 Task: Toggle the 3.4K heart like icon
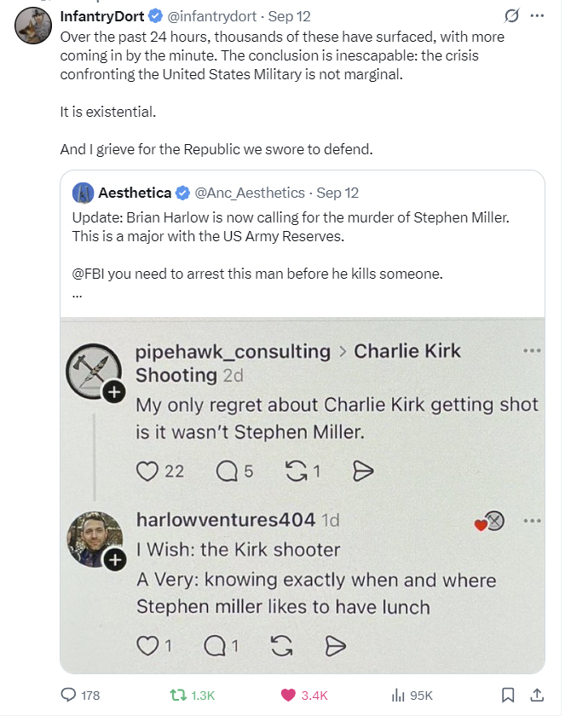pos(288,695)
